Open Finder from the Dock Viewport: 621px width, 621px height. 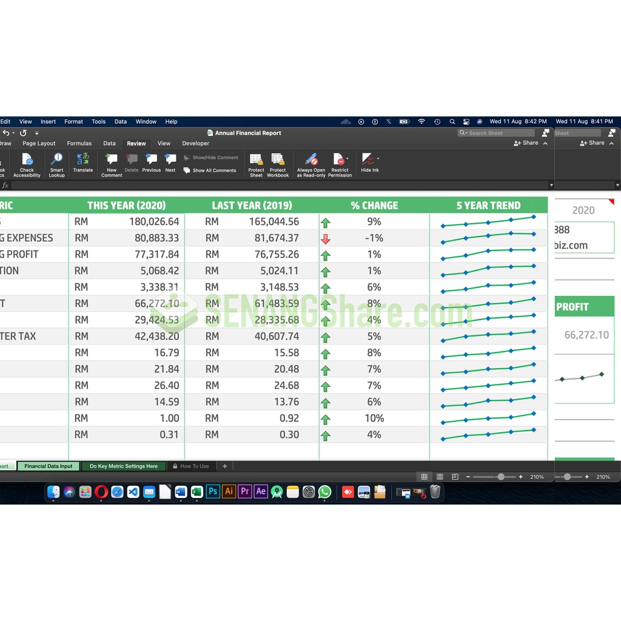[53, 492]
